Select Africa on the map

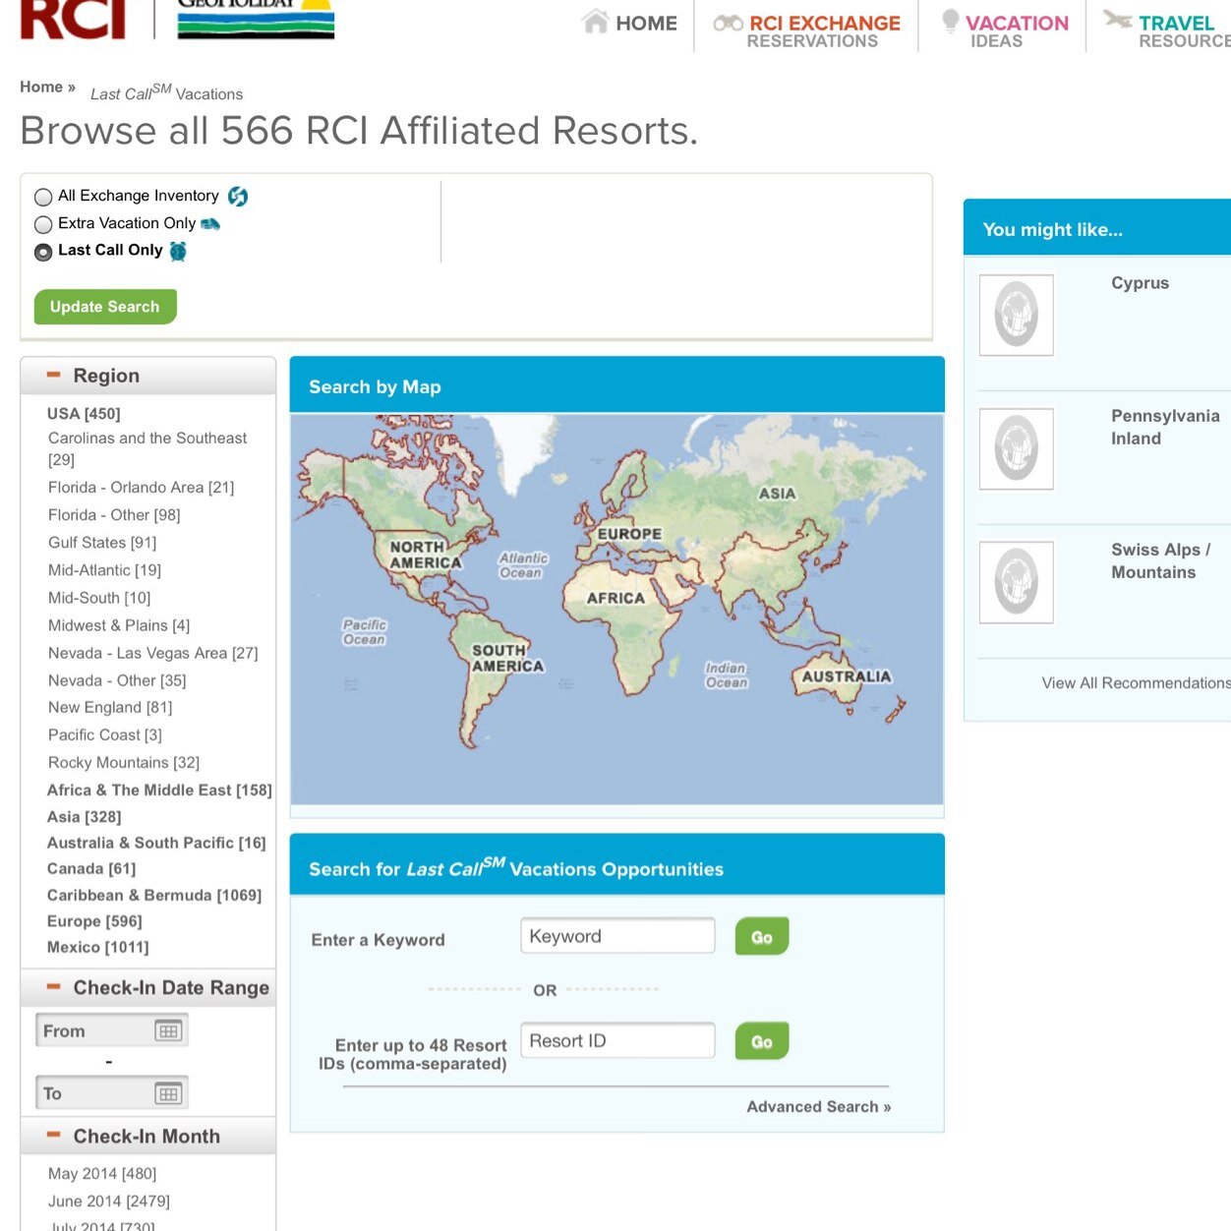point(615,598)
